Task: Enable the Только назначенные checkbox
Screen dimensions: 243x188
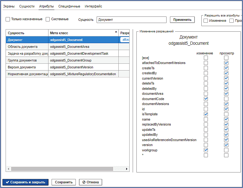Action: [x=8, y=19]
